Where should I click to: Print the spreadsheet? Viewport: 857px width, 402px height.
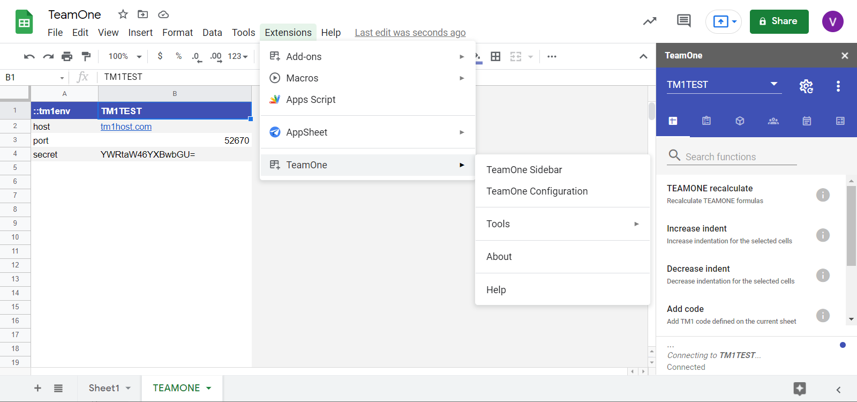[67, 56]
